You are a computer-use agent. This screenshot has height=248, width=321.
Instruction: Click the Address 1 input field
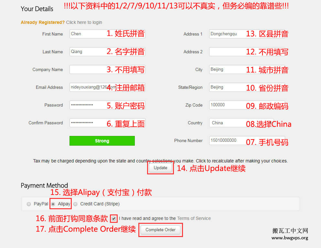247,34
